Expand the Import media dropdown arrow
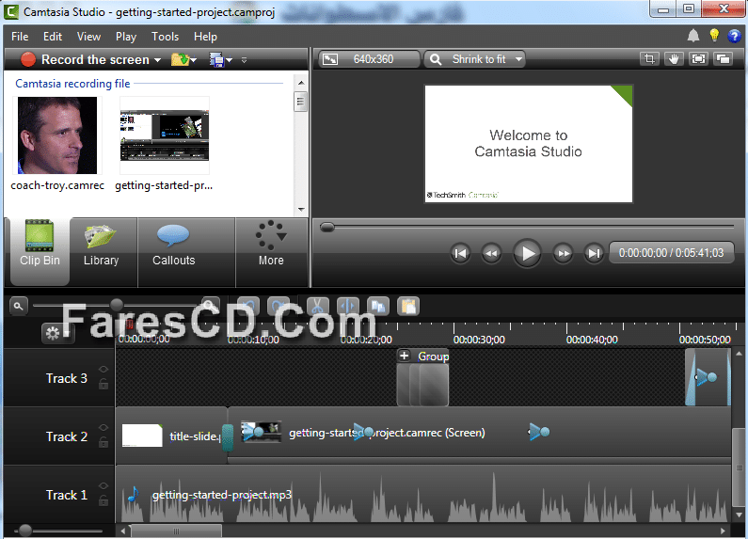This screenshot has height=539, width=748. [x=193, y=60]
